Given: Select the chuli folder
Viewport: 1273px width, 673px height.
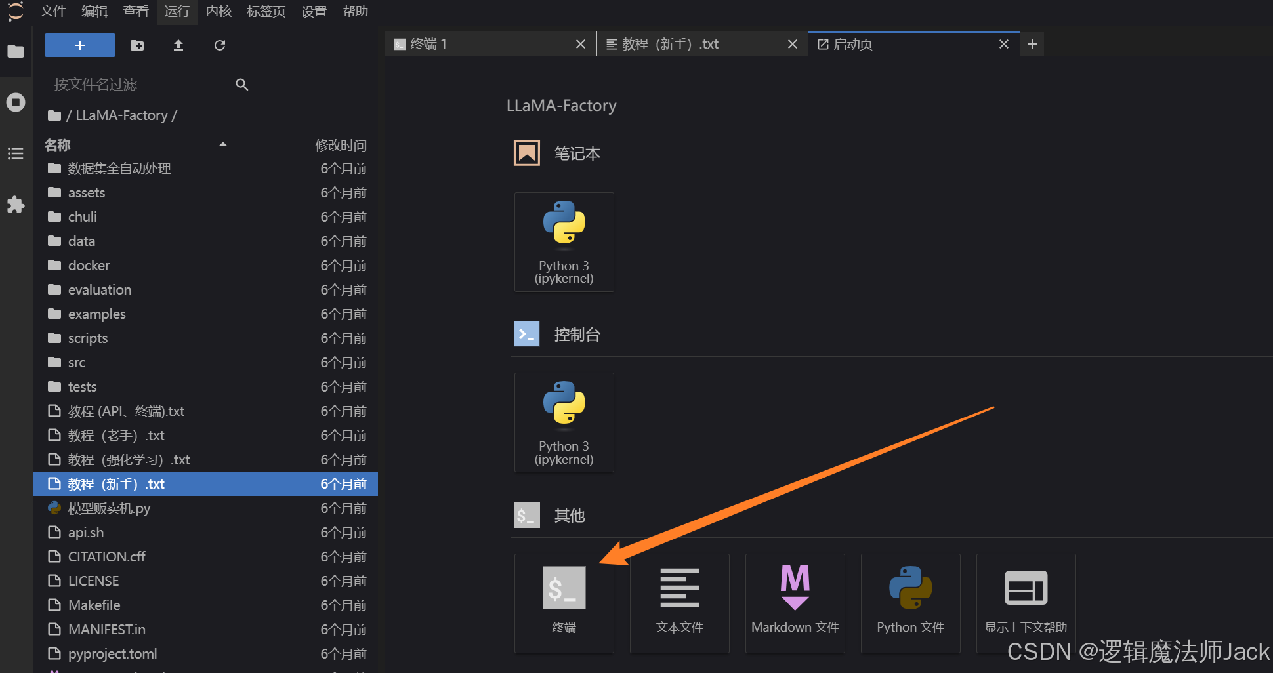Looking at the screenshot, I should pos(205,217).
